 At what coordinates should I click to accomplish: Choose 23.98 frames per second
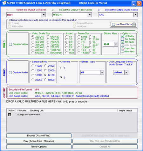coord(90,39)
